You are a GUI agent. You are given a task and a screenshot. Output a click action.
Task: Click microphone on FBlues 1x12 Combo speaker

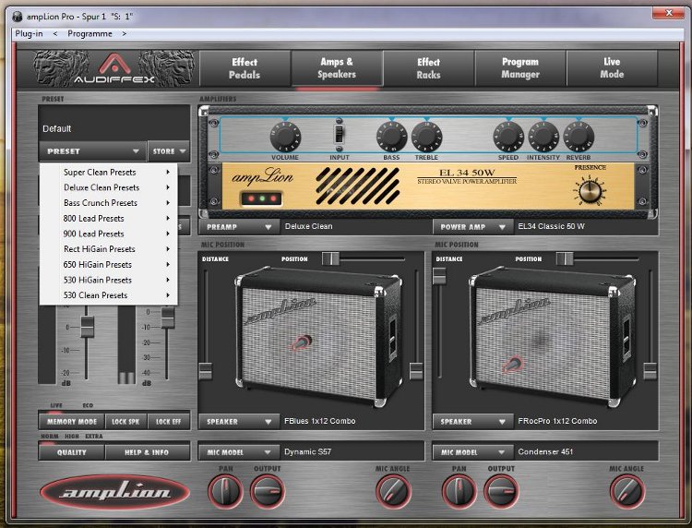pyautogui.click(x=302, y=342)
